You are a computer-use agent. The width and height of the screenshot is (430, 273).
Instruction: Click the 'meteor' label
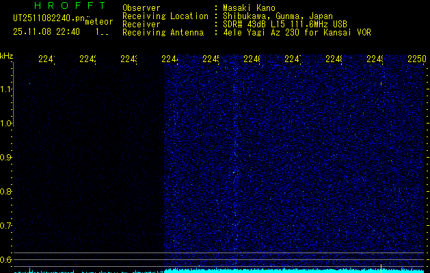99,22
